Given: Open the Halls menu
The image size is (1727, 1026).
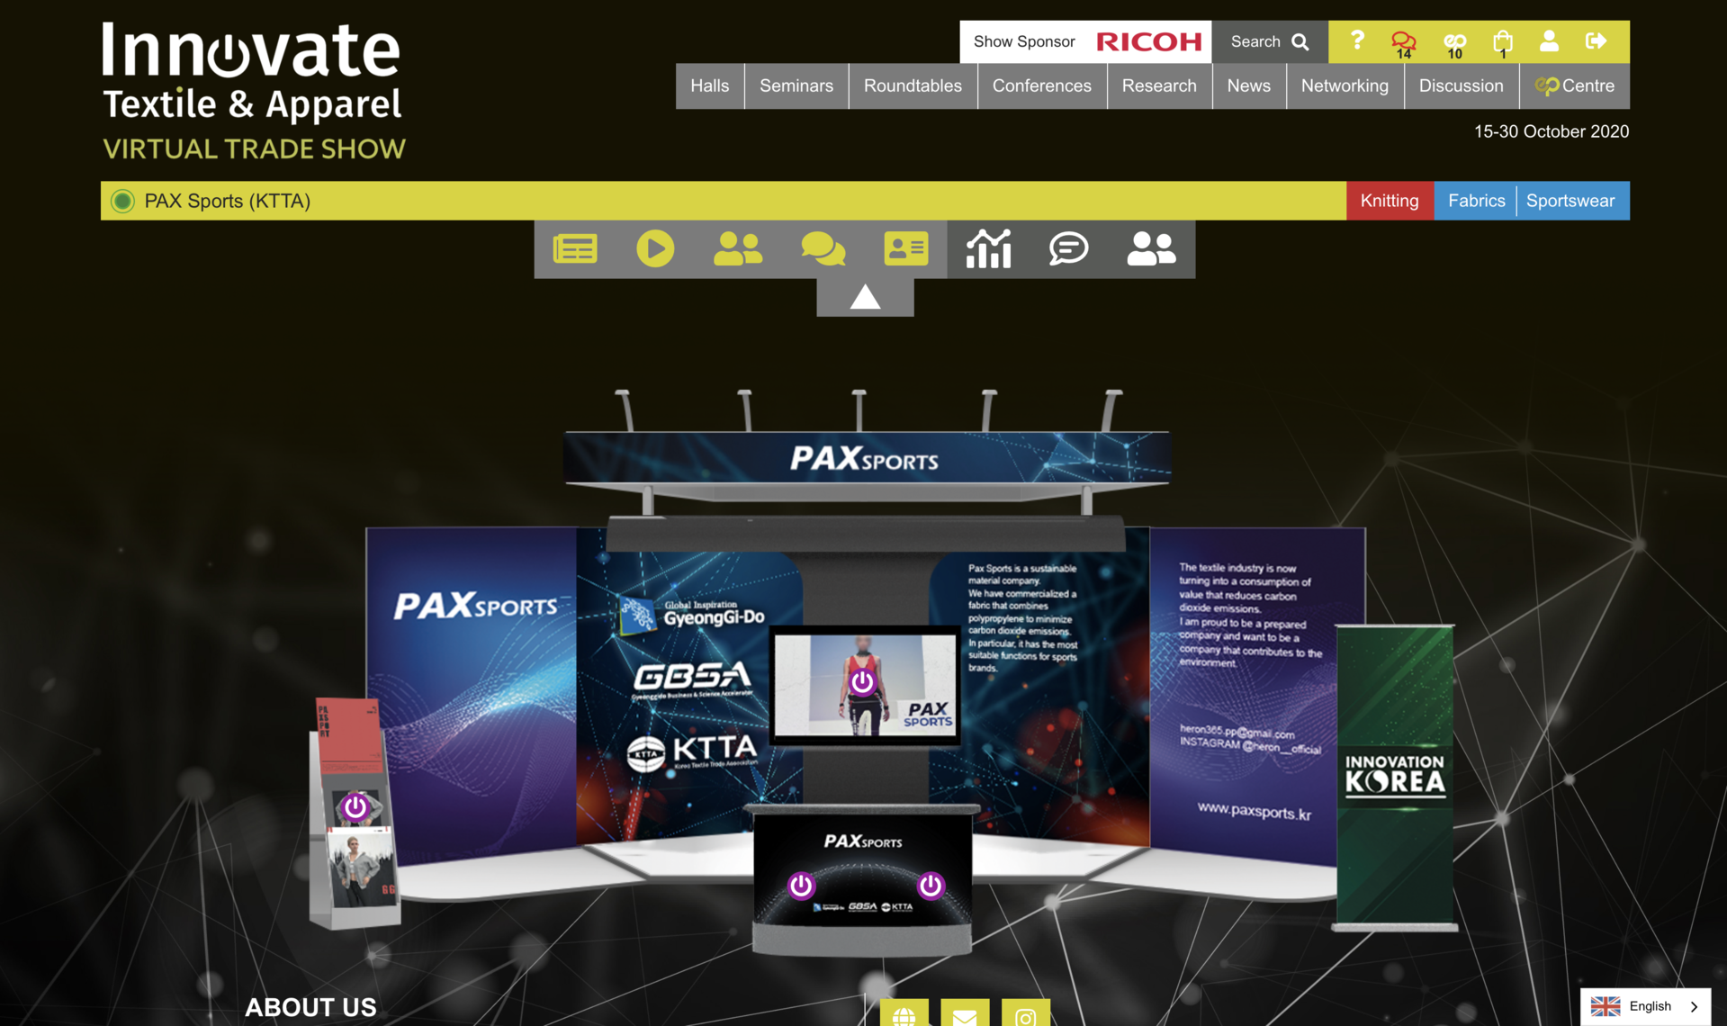Looking at the screenshot, I should click(709, 86).
